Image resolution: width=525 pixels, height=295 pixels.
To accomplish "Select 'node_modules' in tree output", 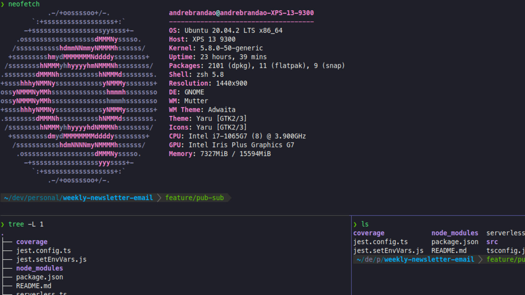I will [x=40, y=268].
